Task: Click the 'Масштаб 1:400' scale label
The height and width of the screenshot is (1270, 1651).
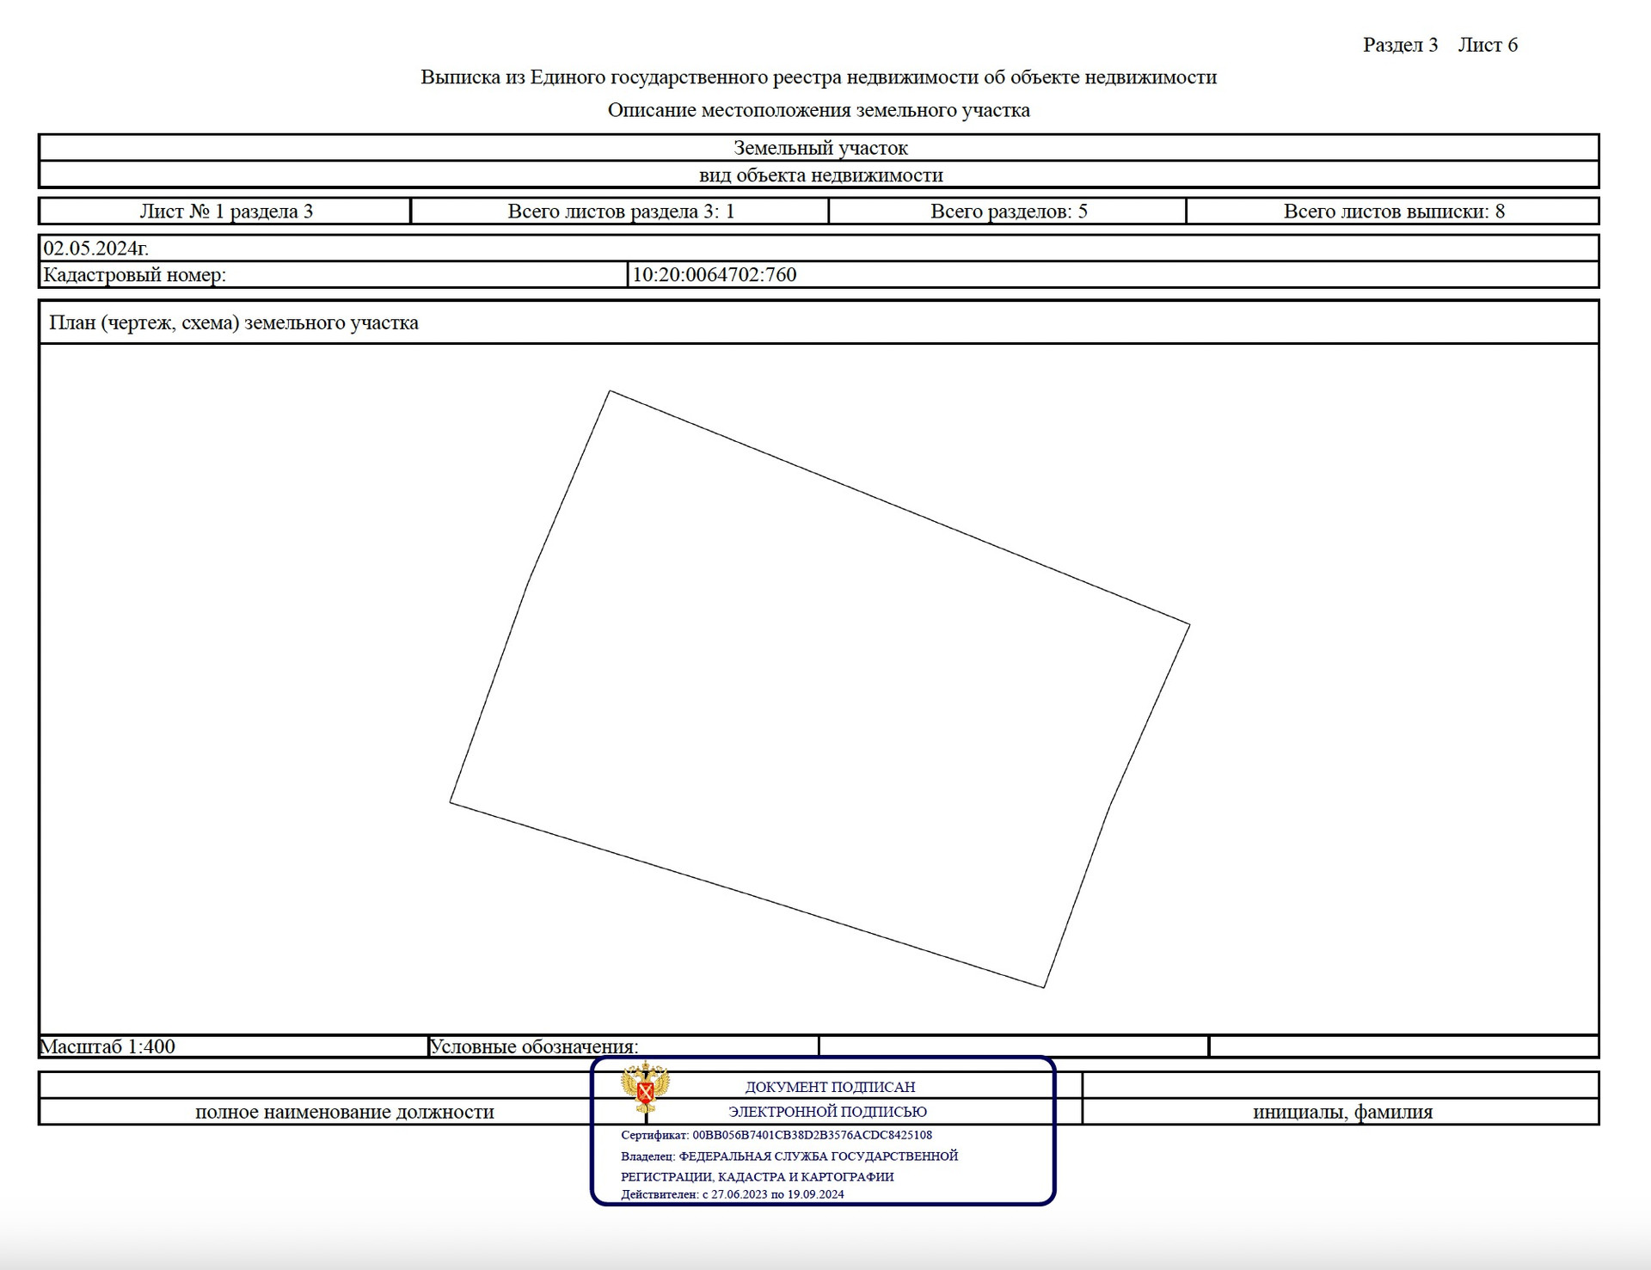Action: (108, 1046)
